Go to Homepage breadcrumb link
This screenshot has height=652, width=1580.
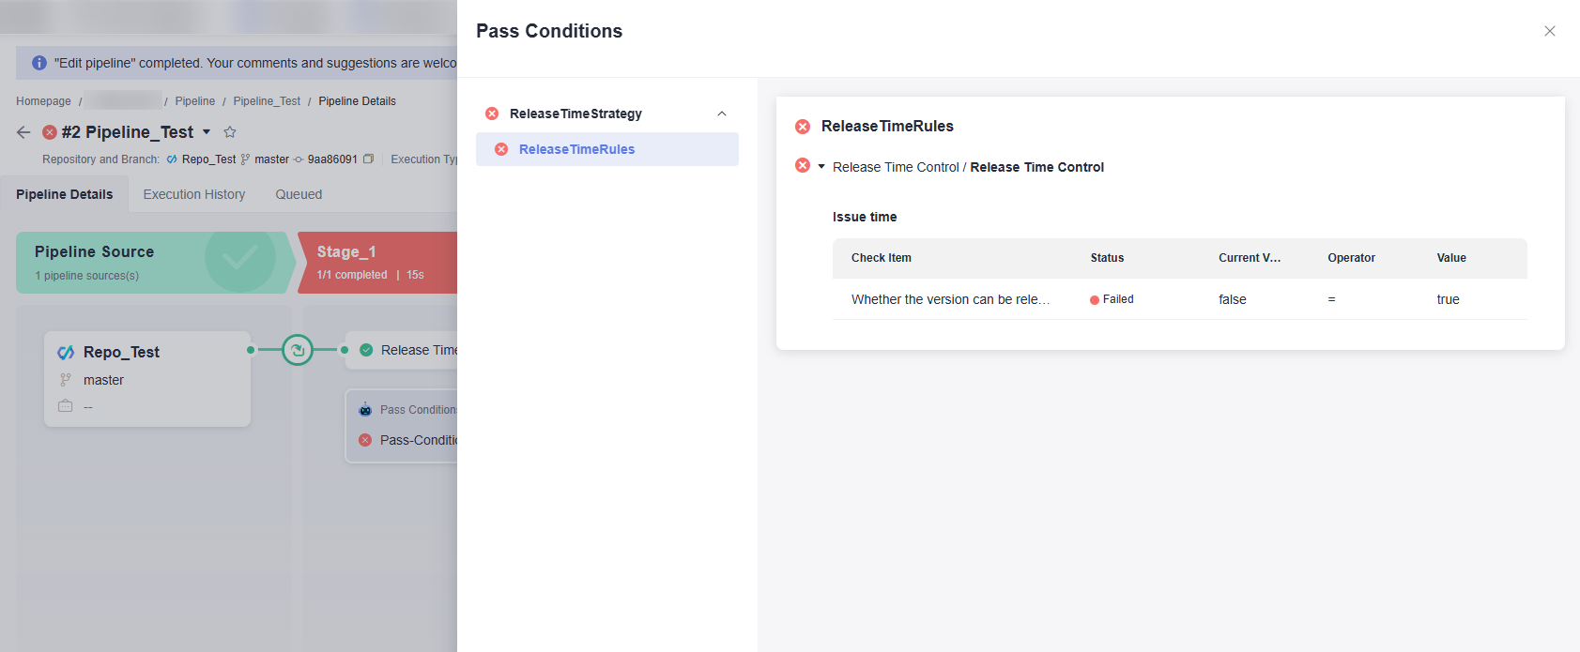pos(43,101)
